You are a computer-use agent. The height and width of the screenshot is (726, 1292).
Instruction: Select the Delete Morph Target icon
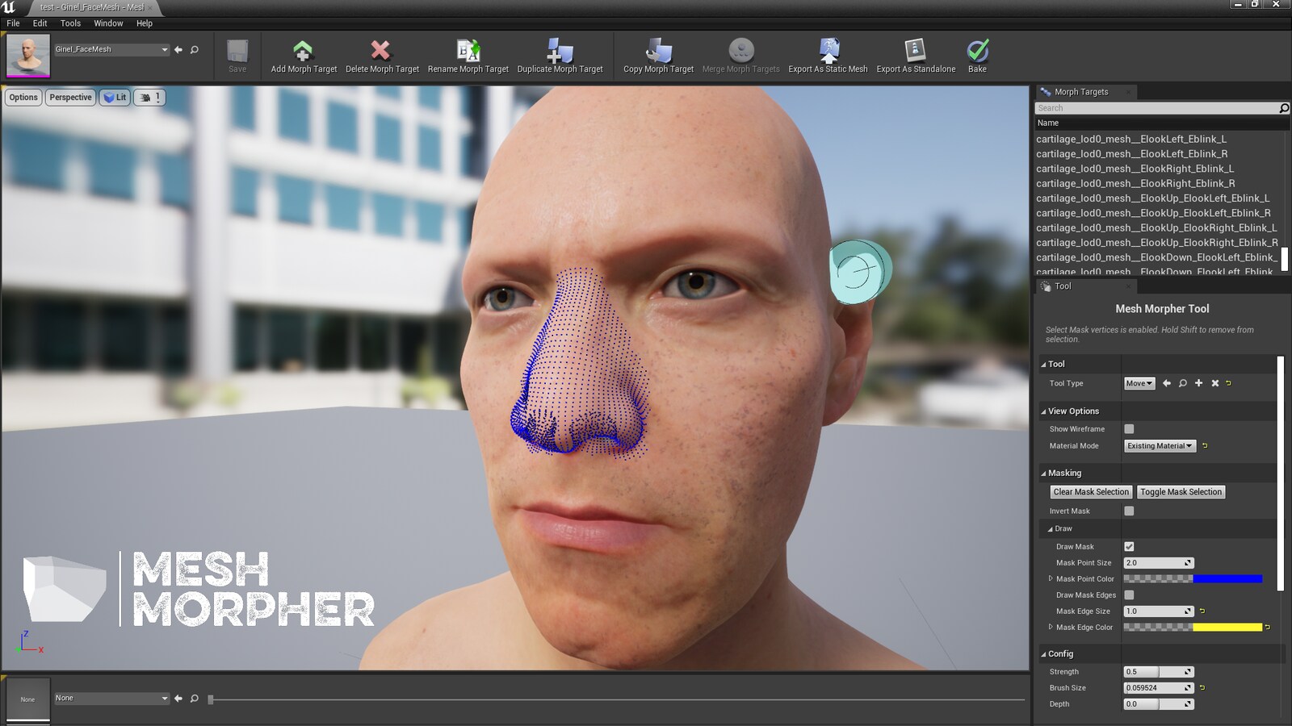tap(380, 50)
